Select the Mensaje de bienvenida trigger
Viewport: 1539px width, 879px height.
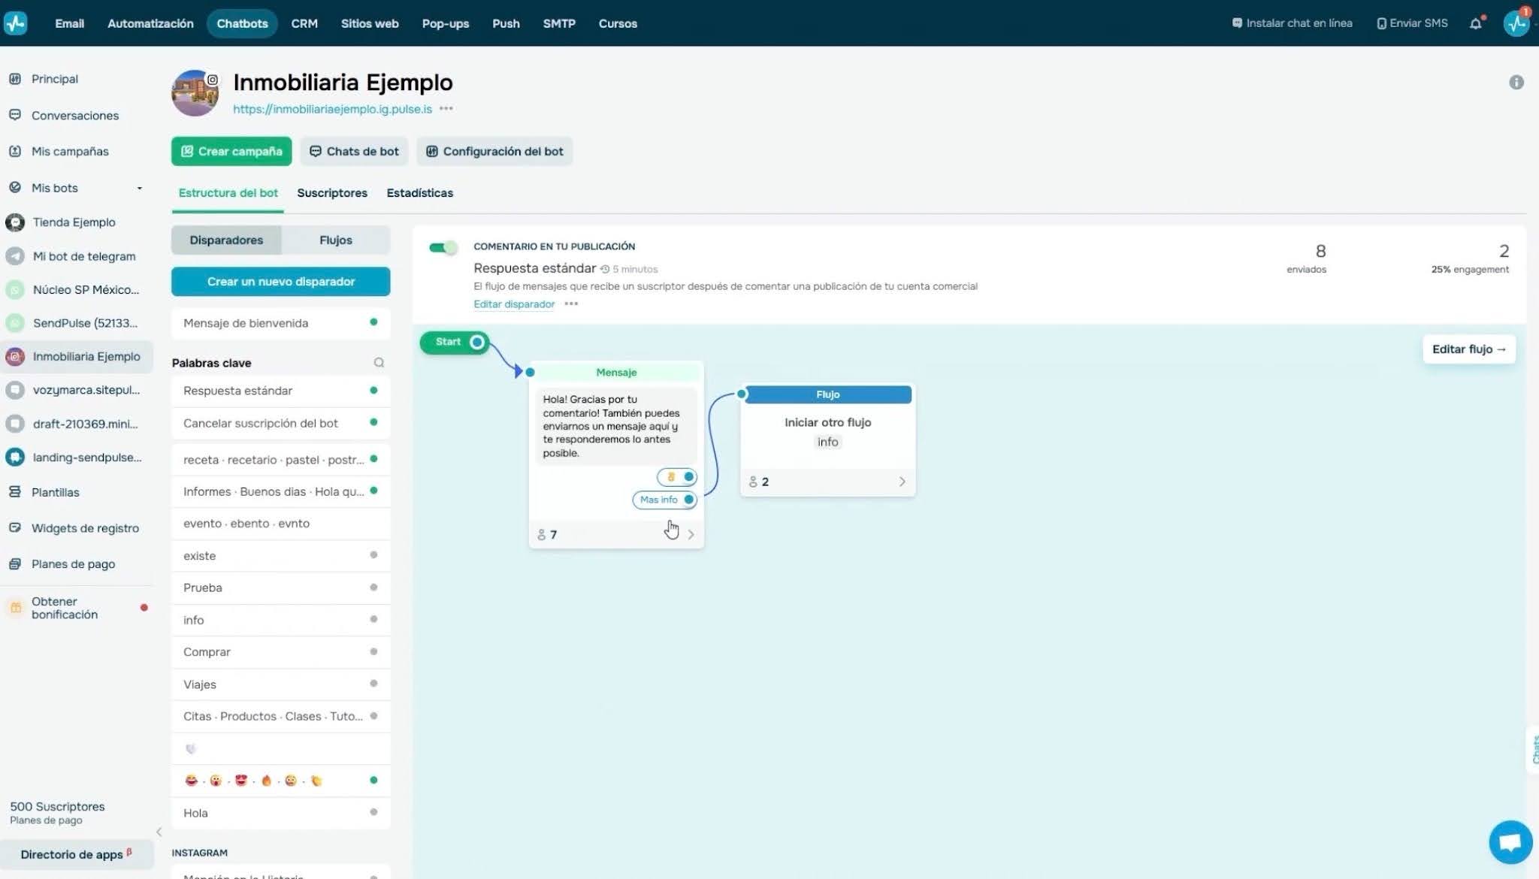[x=281, y=323]
